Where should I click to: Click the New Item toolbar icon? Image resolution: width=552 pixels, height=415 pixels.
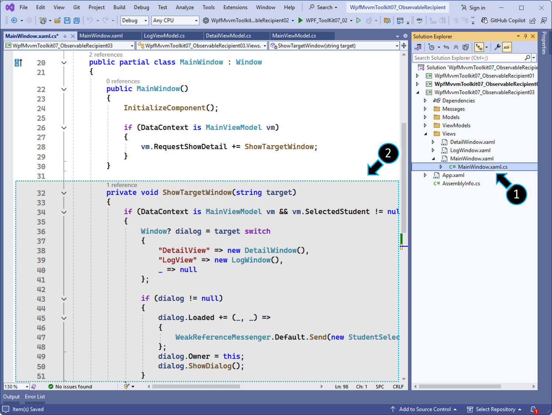coord(43,21)
